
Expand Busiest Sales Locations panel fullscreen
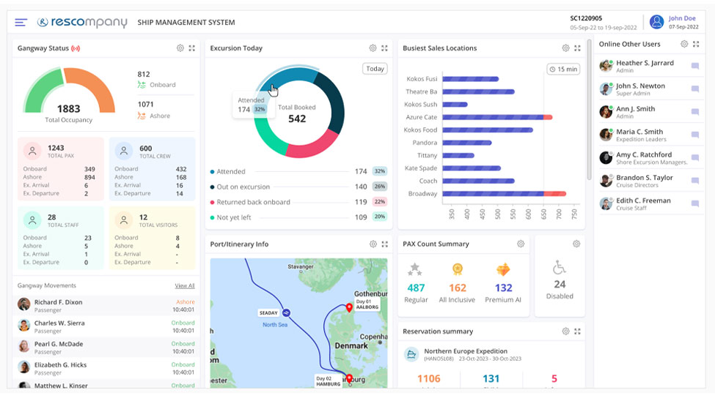point(578,48)
